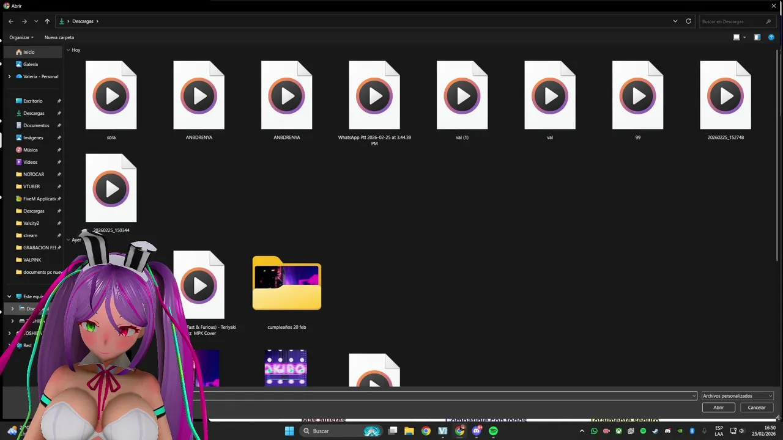Viewport: 783px width, 440px height.
Task: Collapse the Hoy group
Action: [x=68, y=50]
